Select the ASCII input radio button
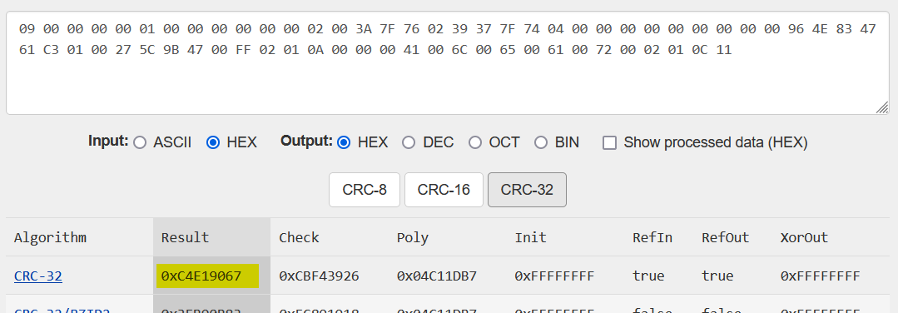This screenshot has height=313, width=898. point(140,142)
